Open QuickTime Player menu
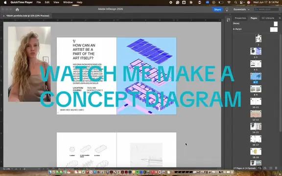Viewport: 282px width, 176px height. click(x=22, y=2)
